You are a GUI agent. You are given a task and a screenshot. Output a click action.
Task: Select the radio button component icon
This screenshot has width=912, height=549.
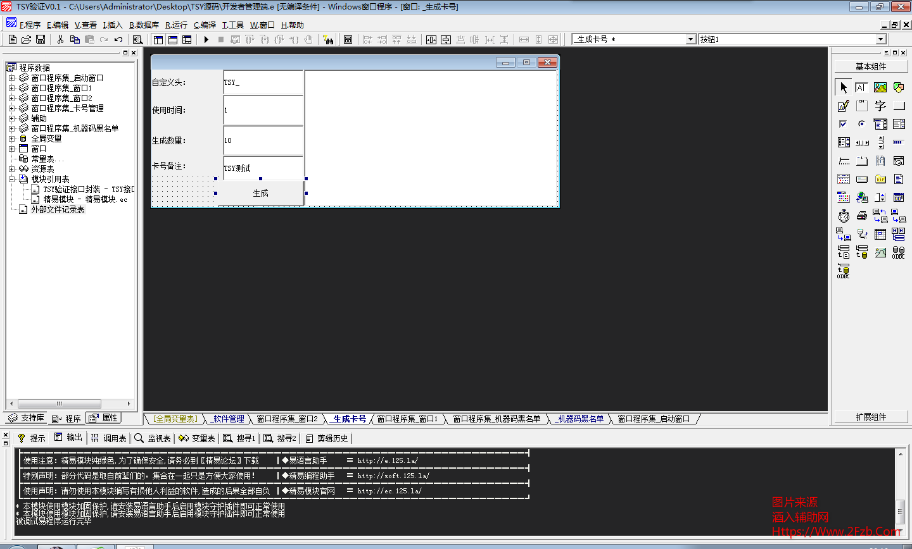tap(861, 124)
